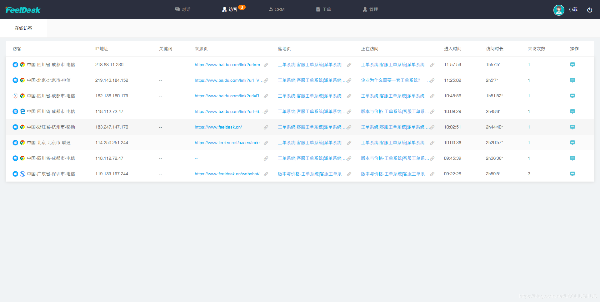Click the chat bubble icon for the last visitor row
Image resolution: width=600 pixels, height=302 pixels.
pos(572,174)
